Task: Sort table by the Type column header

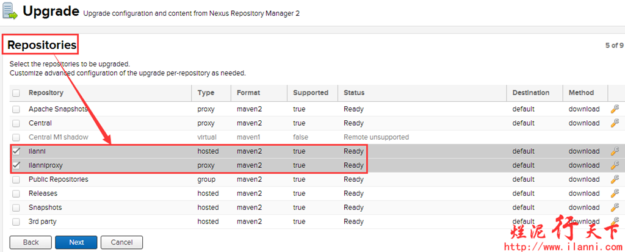Action: pyautogui.click(x=206, y=93)
